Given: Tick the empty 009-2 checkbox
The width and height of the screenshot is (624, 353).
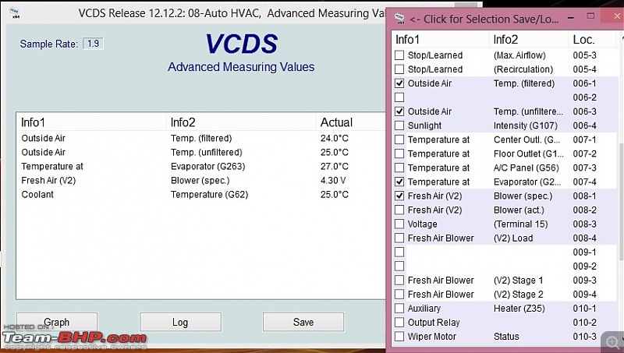Looking at the screenshot, I should point(399,267).
